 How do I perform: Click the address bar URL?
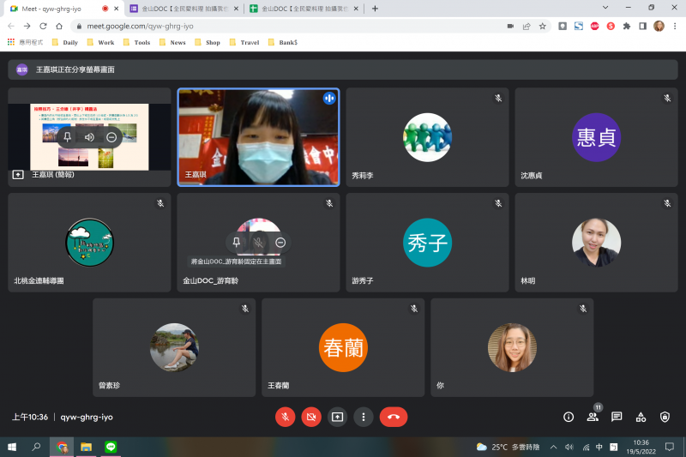point(140,27)
